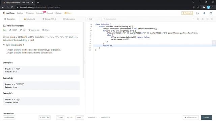Click the Problems list button

pos(9,118)
